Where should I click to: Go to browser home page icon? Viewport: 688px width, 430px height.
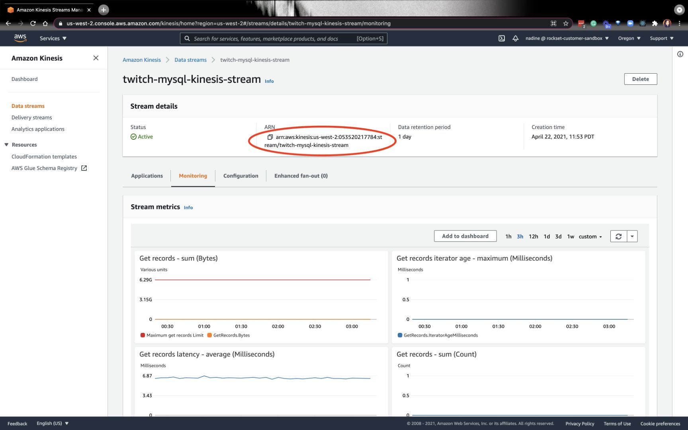coord(45,23)
